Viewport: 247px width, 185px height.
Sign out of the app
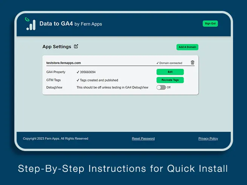click(210, 23)
